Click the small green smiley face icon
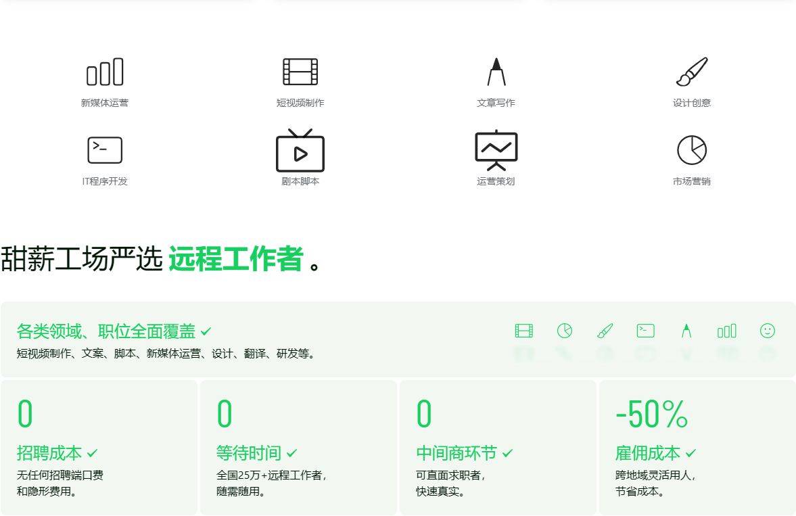 point(768,331)
